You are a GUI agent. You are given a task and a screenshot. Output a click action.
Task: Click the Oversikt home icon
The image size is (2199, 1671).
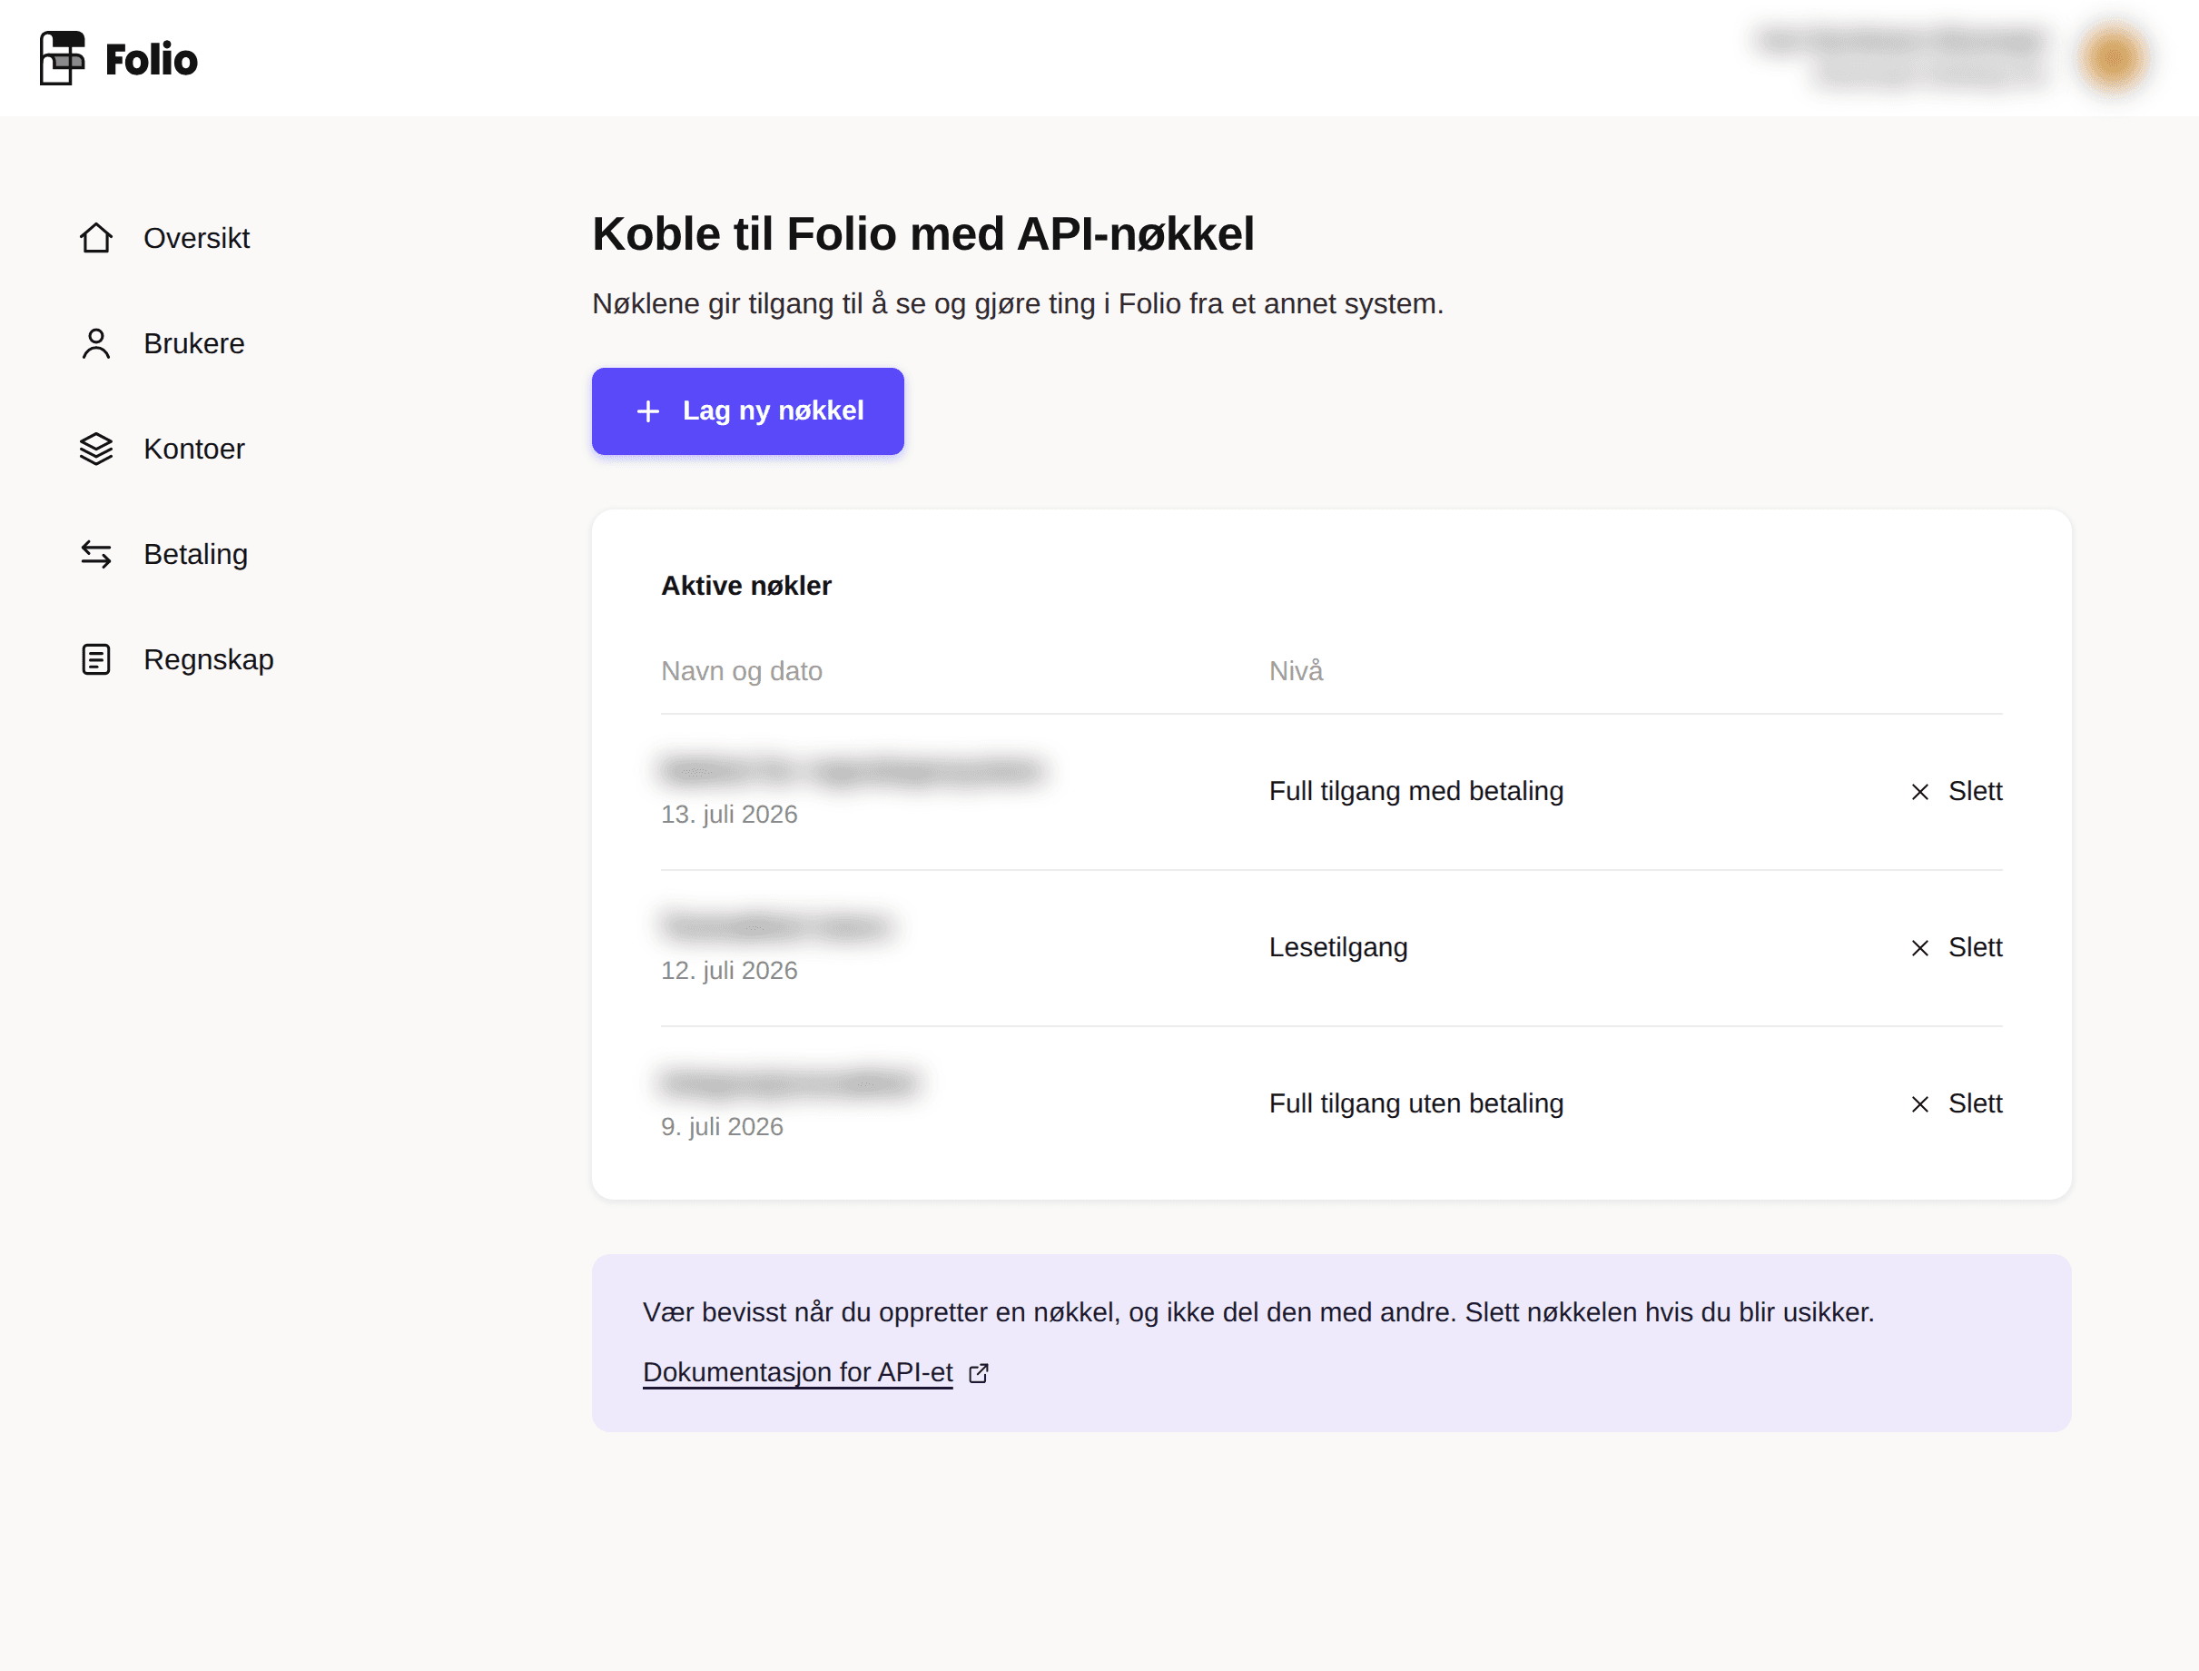[96, 238]
